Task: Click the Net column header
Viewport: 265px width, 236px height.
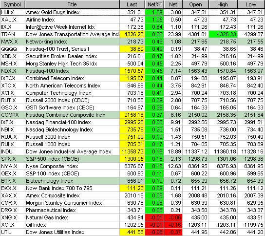Action: [173, 4]
